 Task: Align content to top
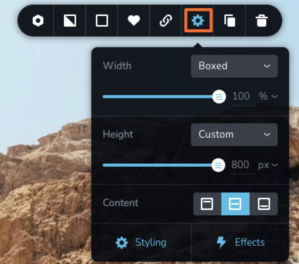tap(207, 204)
